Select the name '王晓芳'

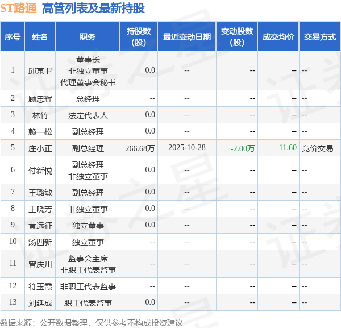tap(40, 209)
